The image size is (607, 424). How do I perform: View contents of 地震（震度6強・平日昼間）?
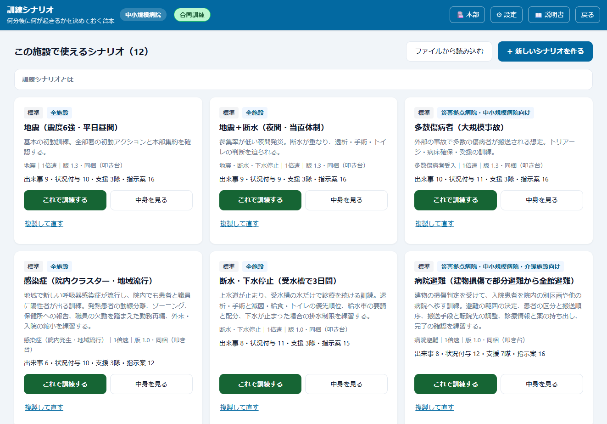pyautogui.click(x=151, y=200)
